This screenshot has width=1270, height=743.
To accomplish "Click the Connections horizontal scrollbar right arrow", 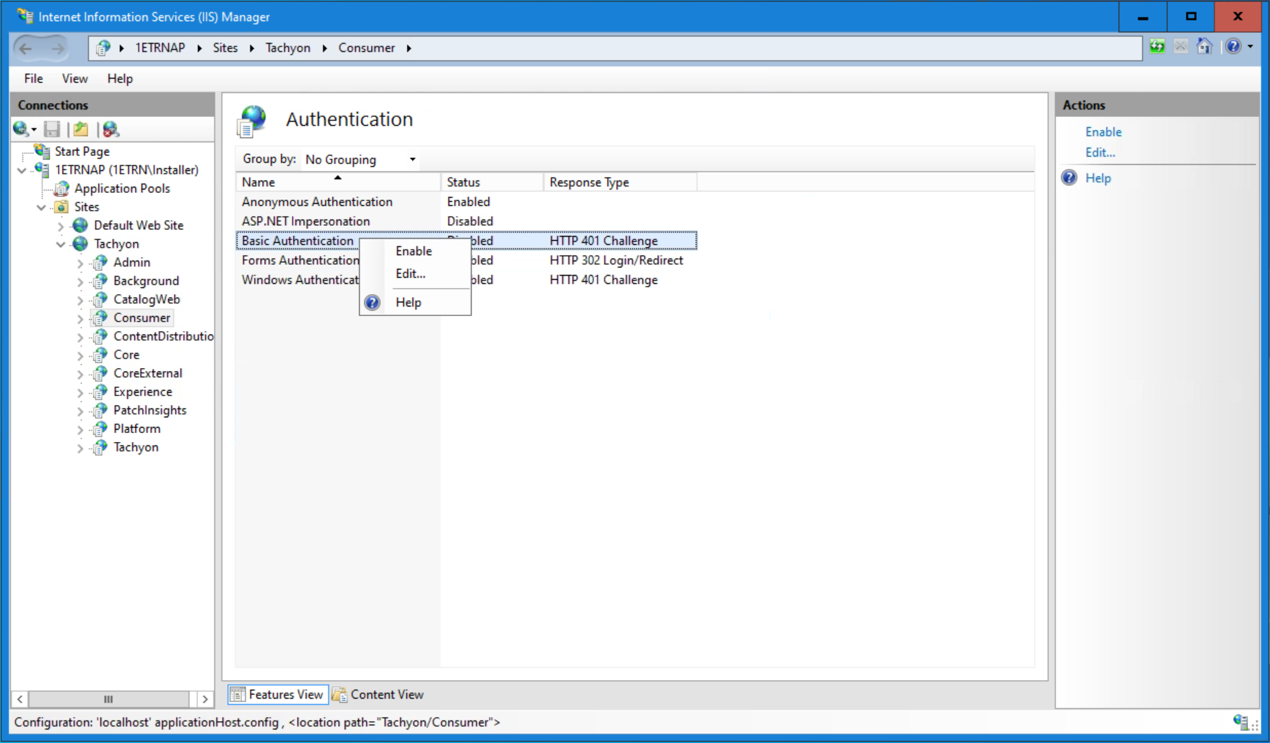I will point(205,699).
